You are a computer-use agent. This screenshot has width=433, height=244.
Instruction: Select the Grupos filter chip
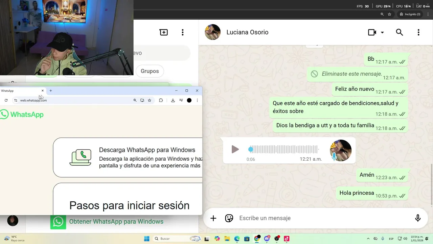150,71
